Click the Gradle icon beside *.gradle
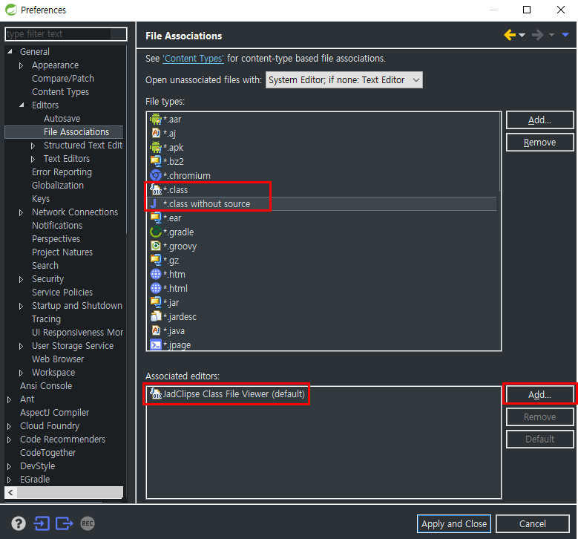 156,232
